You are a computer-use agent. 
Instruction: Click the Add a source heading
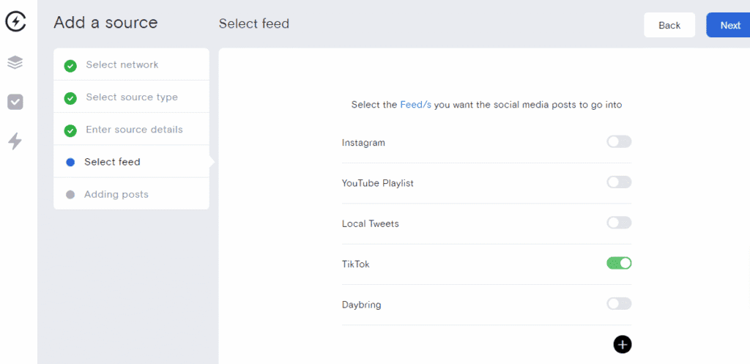click(105, 23)
